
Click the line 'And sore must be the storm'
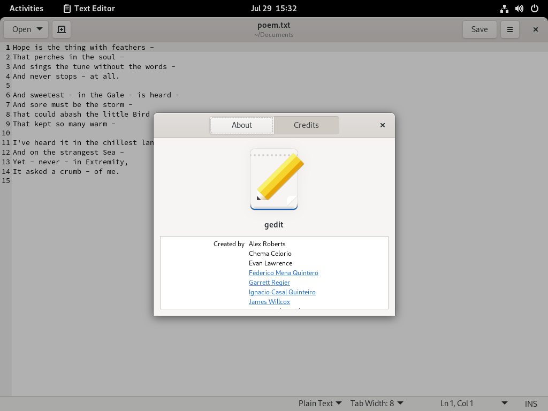pos(72,104)
